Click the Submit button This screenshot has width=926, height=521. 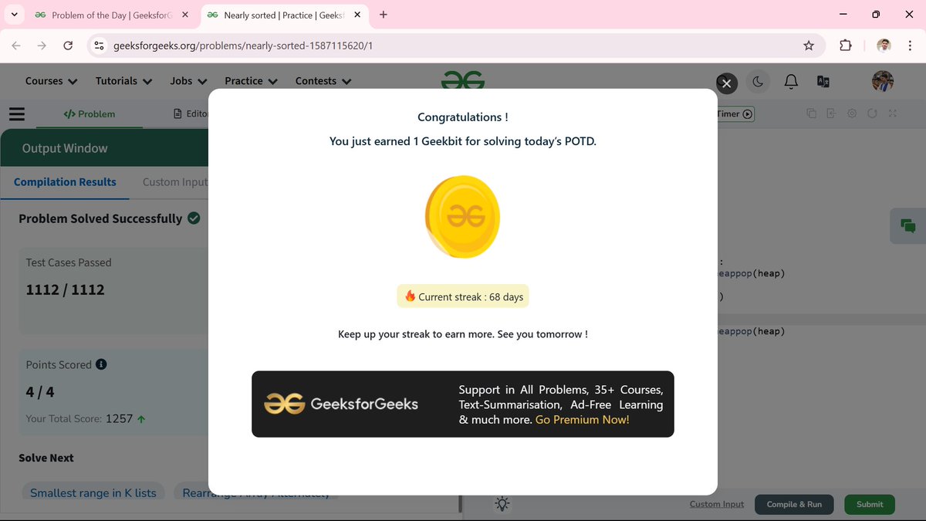(x=870, y=504)
